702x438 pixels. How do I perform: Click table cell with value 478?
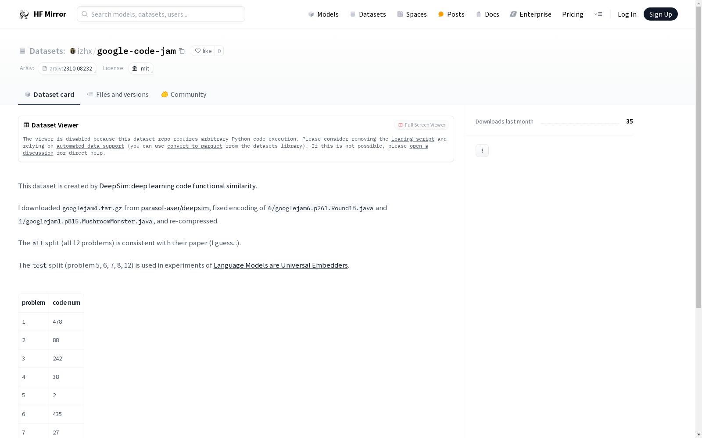coord(66,321)
